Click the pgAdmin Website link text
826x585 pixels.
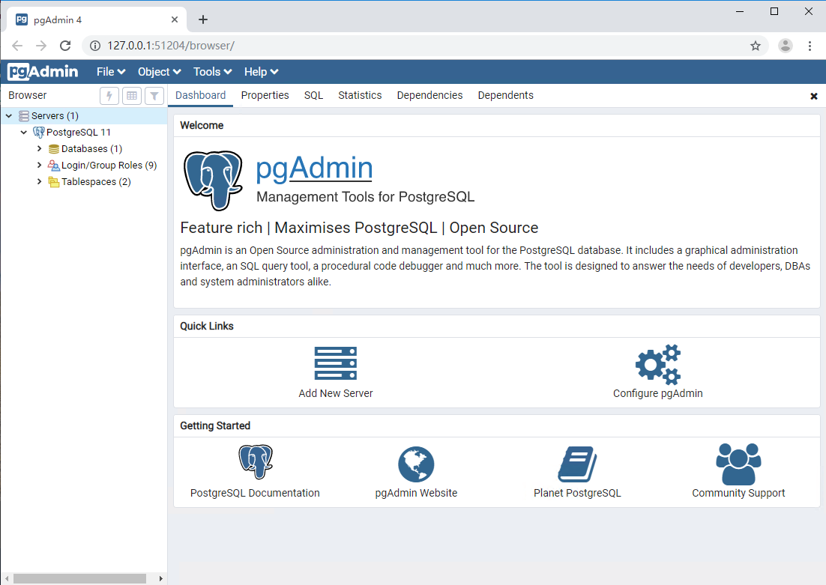click(x=416, y=493)
